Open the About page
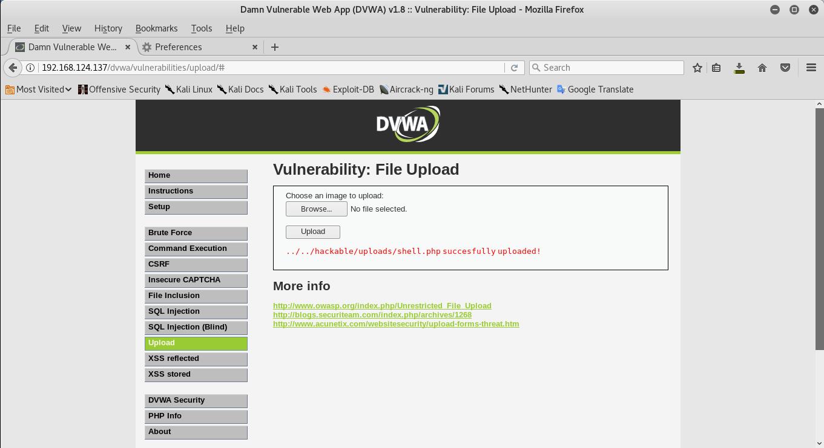Viewport: 824px width, 448px height. (196, 432)
